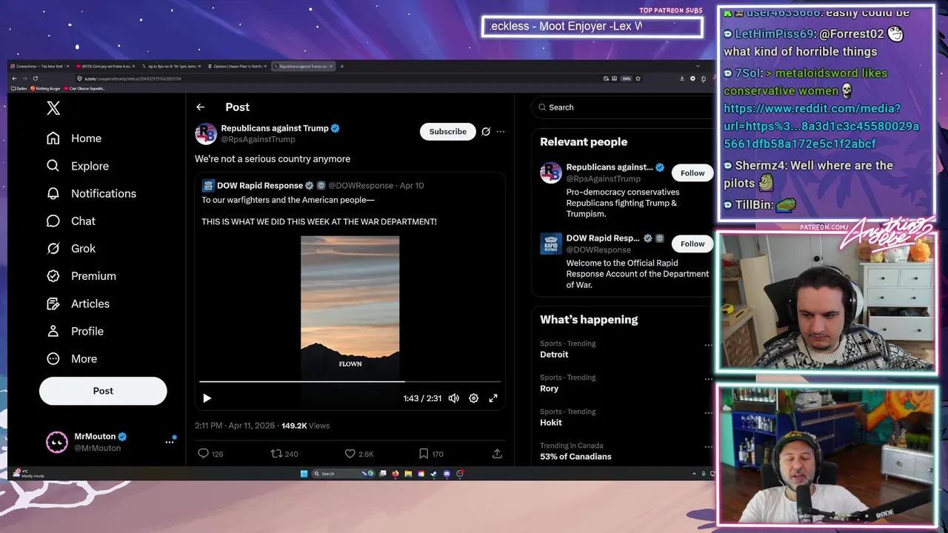
Task: Open options for Rory trend
Action: (708, 379)
